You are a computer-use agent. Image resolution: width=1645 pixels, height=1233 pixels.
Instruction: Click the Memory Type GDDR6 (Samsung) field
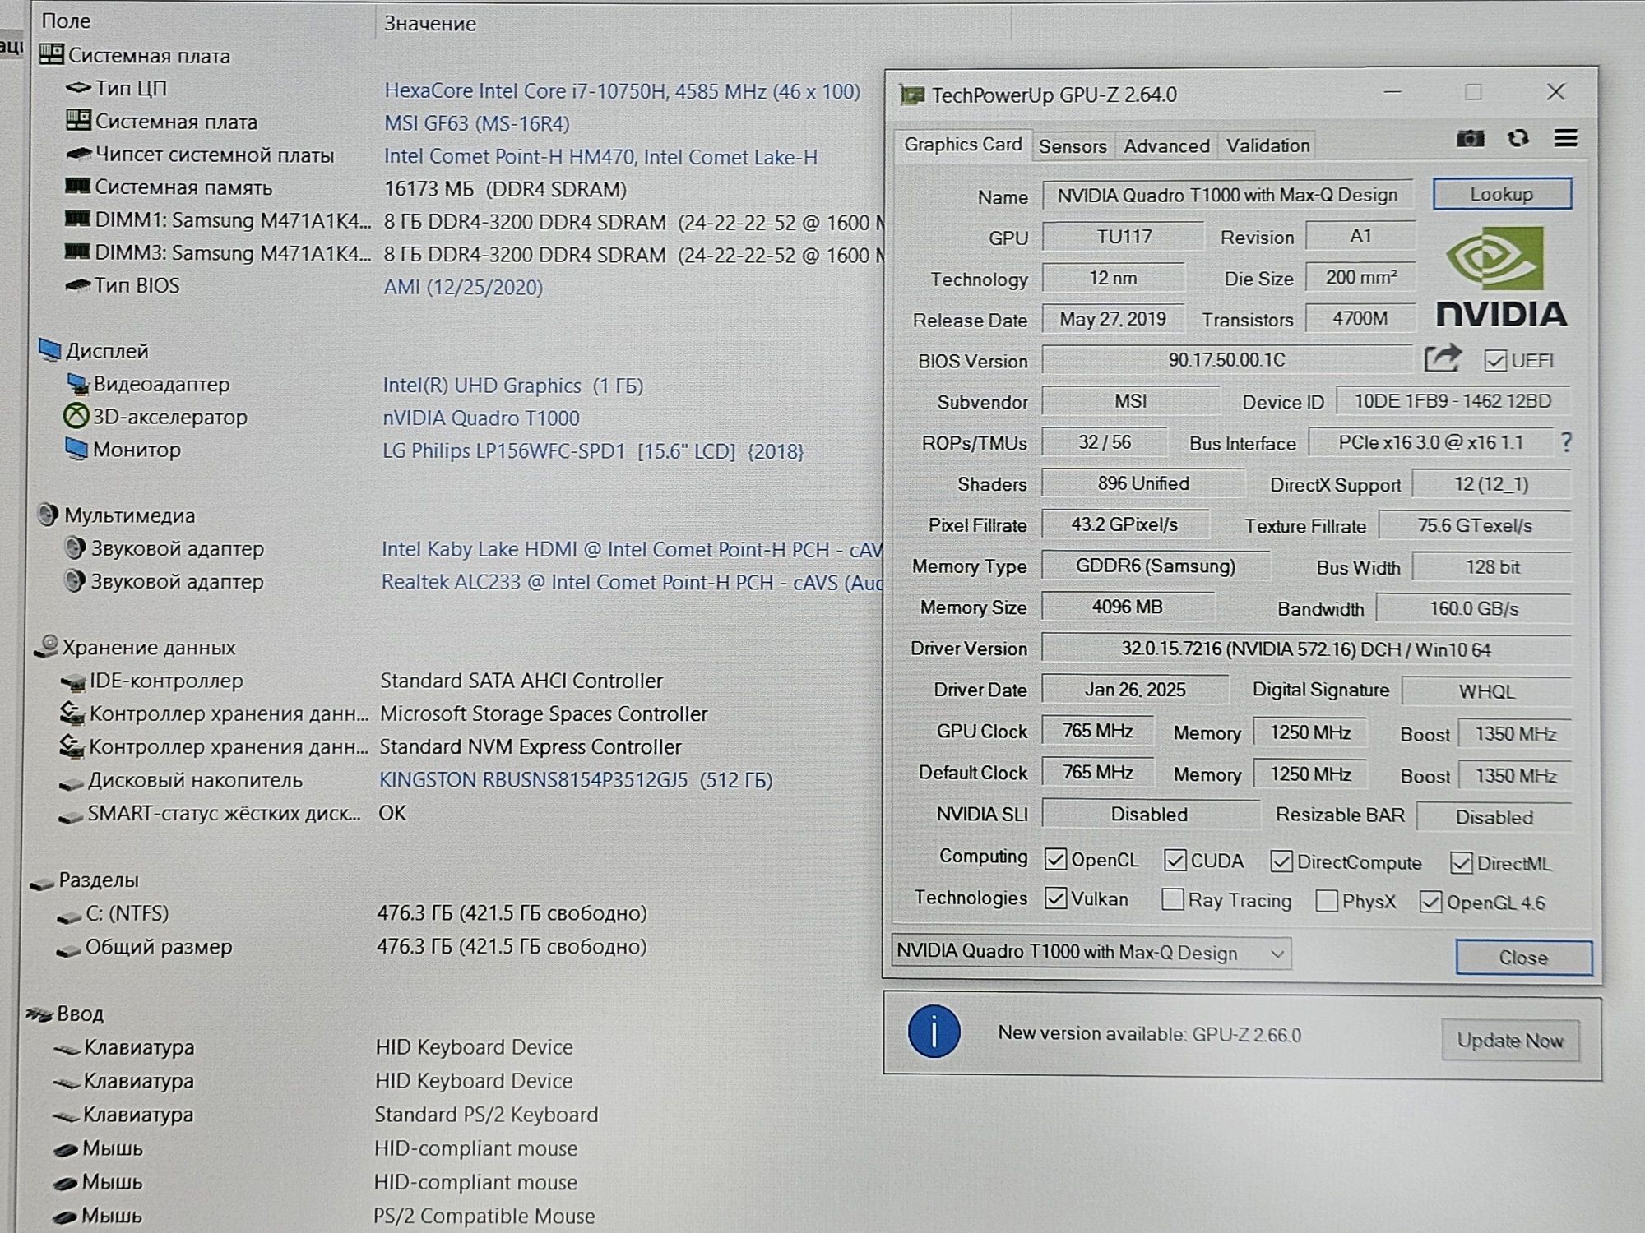coord(1156,566)
